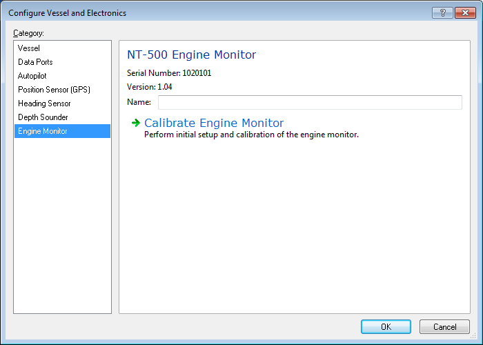Click the Name input field
Image resolution: width=483 pixels, height=345 pixels.
click(310, 102)
